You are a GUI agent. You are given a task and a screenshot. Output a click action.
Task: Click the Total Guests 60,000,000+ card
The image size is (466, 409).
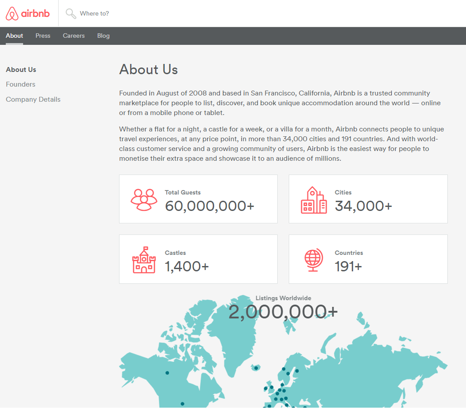pyautogui.click(x=198, y=199)
